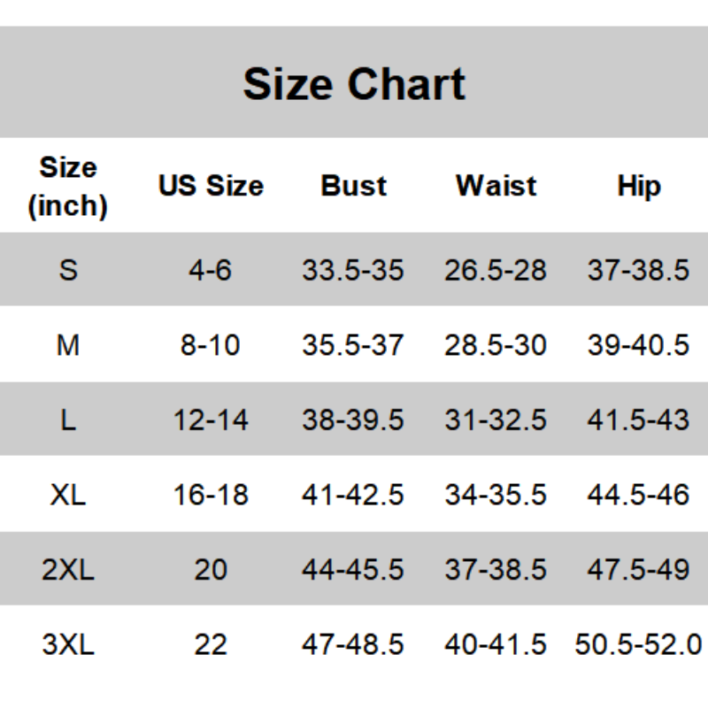Click the Size (inch) header cell
This screenshot has height=708, width=708.
click(68, 187)
